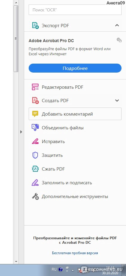Click the Combine Files icon

(x=35, y=128)
